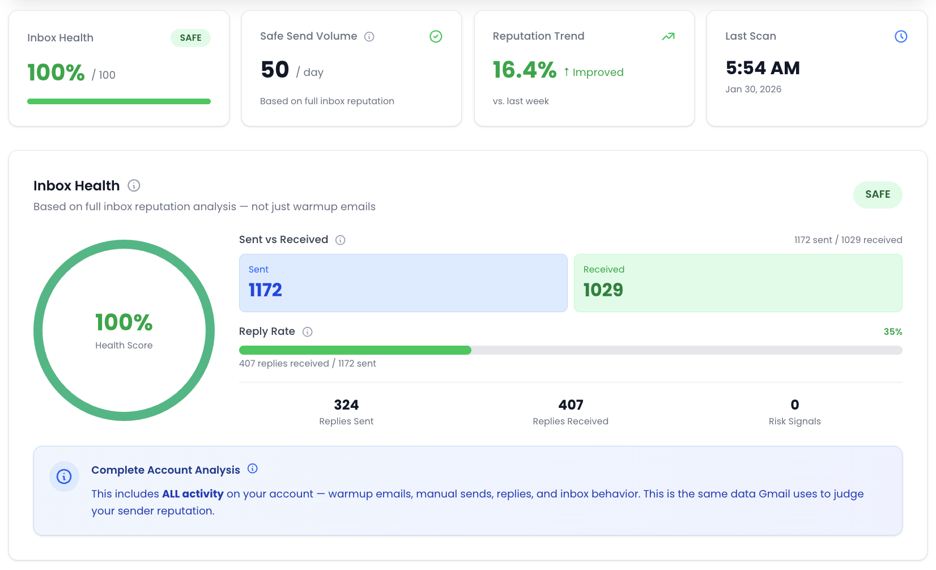936x570 pixels.
Task: Click the Reply Rate progress bar
Action: click(x=571, y=350)
